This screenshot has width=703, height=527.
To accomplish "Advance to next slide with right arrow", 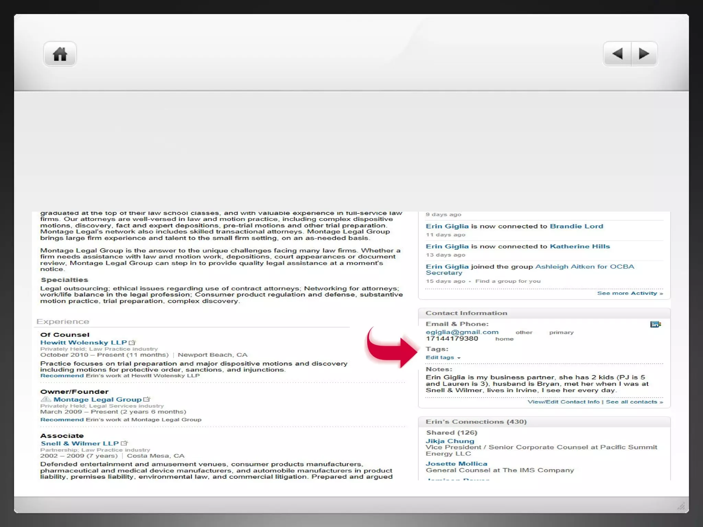I will point(644,54).
